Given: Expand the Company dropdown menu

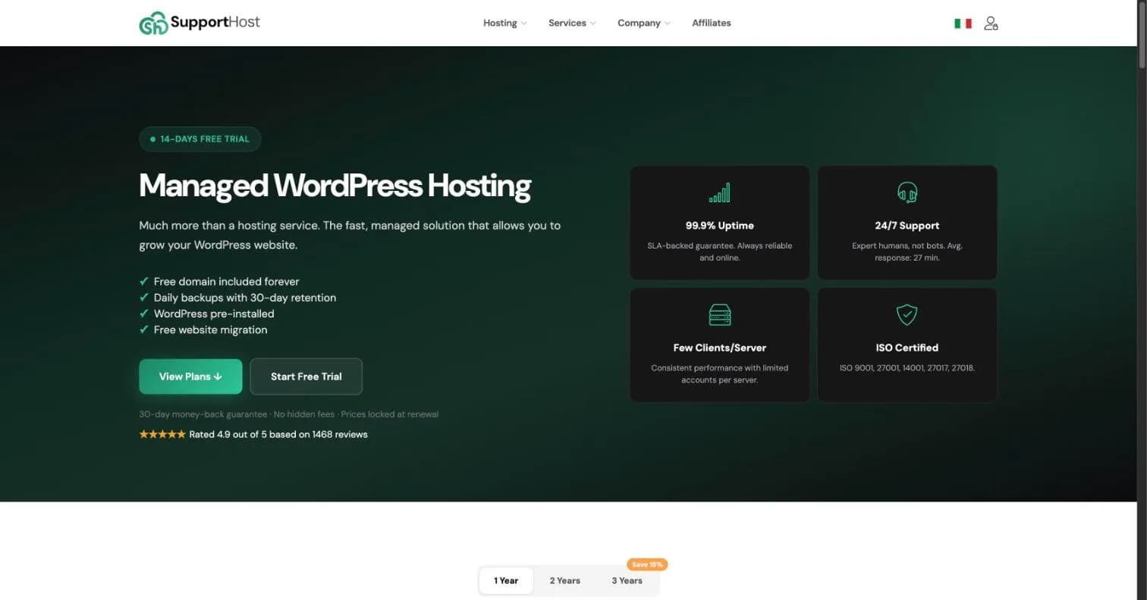Looking at the screenshot, I should coord(644,23).
